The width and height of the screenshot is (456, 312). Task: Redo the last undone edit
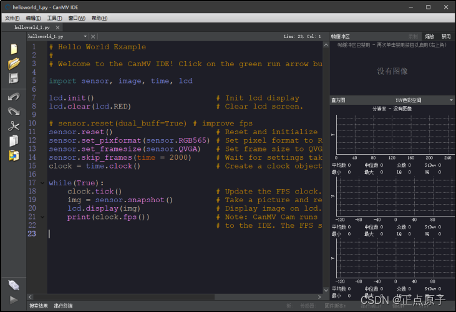point(14,111)
